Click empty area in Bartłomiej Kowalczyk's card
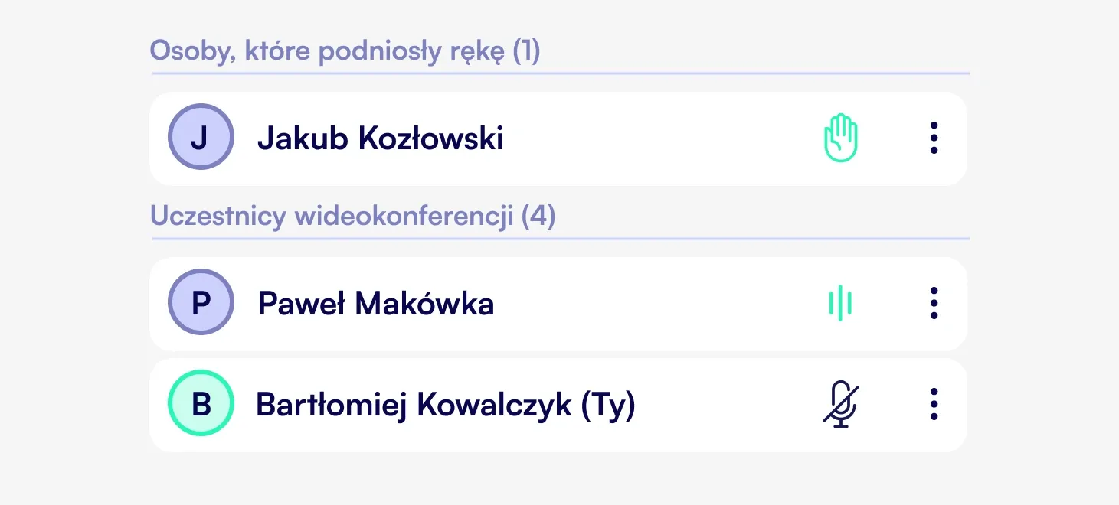1119x505 pixels. [728, 405]
